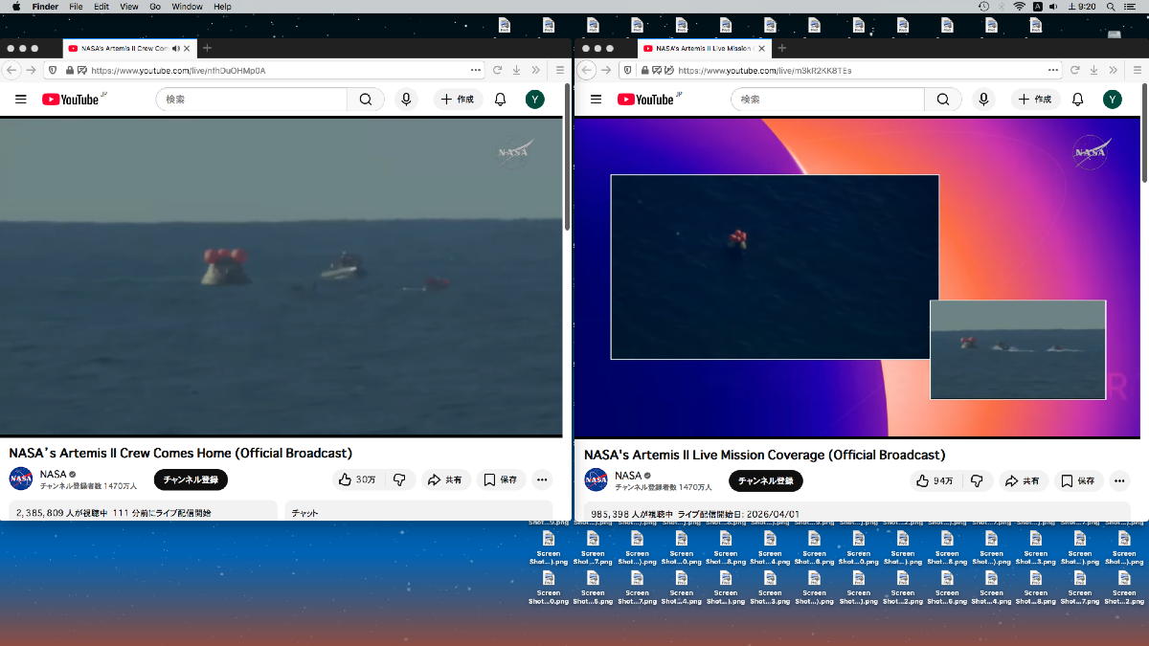Subscribe with チャンネル登録 in left window

(191, 479)
